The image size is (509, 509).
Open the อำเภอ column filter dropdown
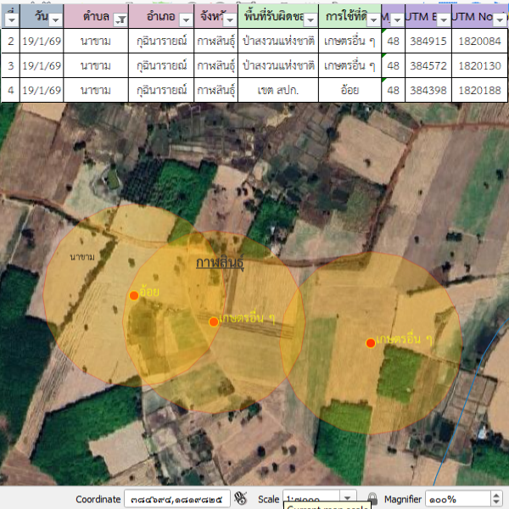[185, 19]
